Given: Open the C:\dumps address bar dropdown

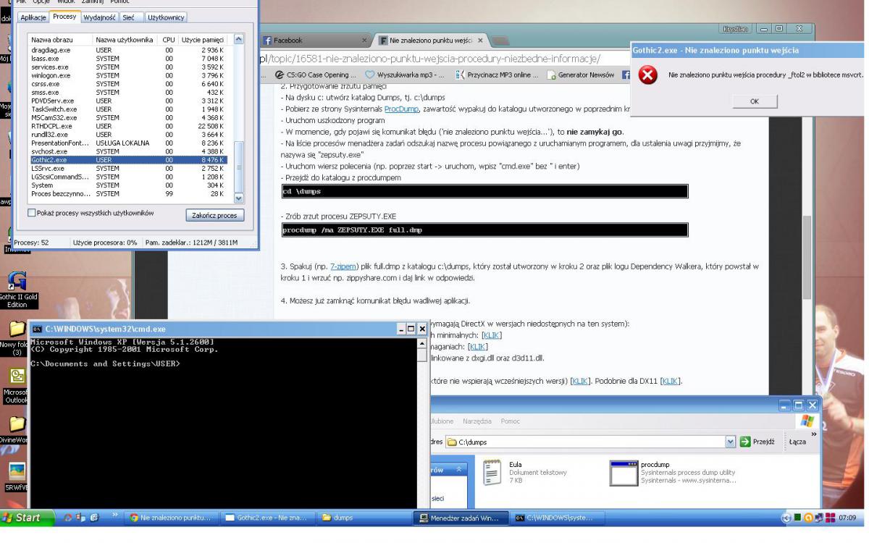Looking at the screenshot, I should pyautogui.click(x=730, y=441).
